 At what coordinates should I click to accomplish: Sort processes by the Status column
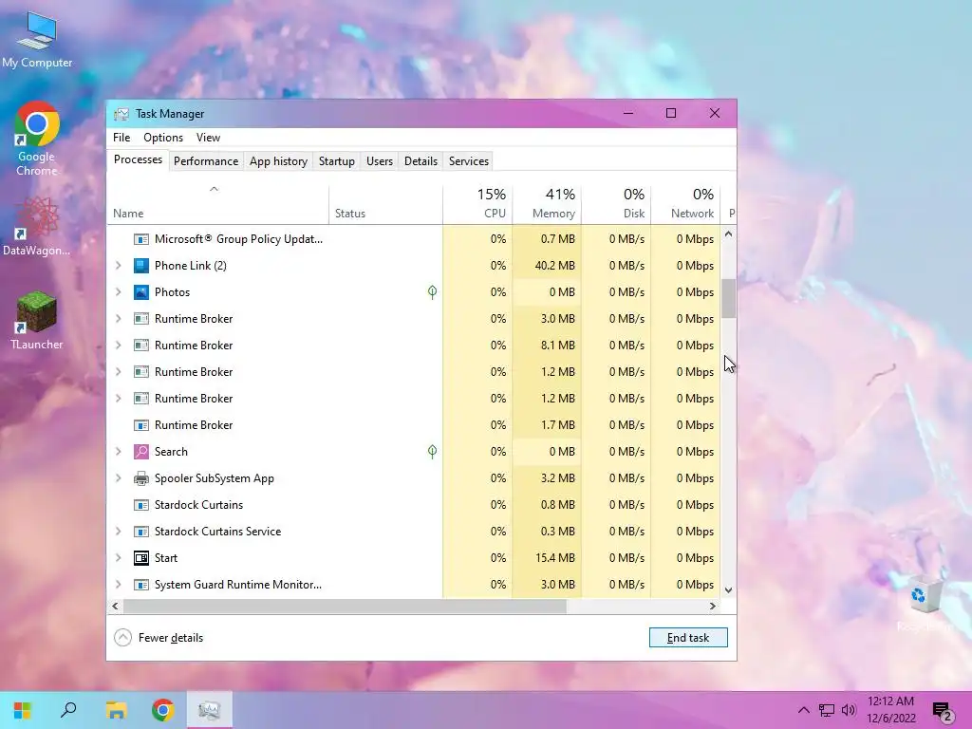(x=385, y=205)
